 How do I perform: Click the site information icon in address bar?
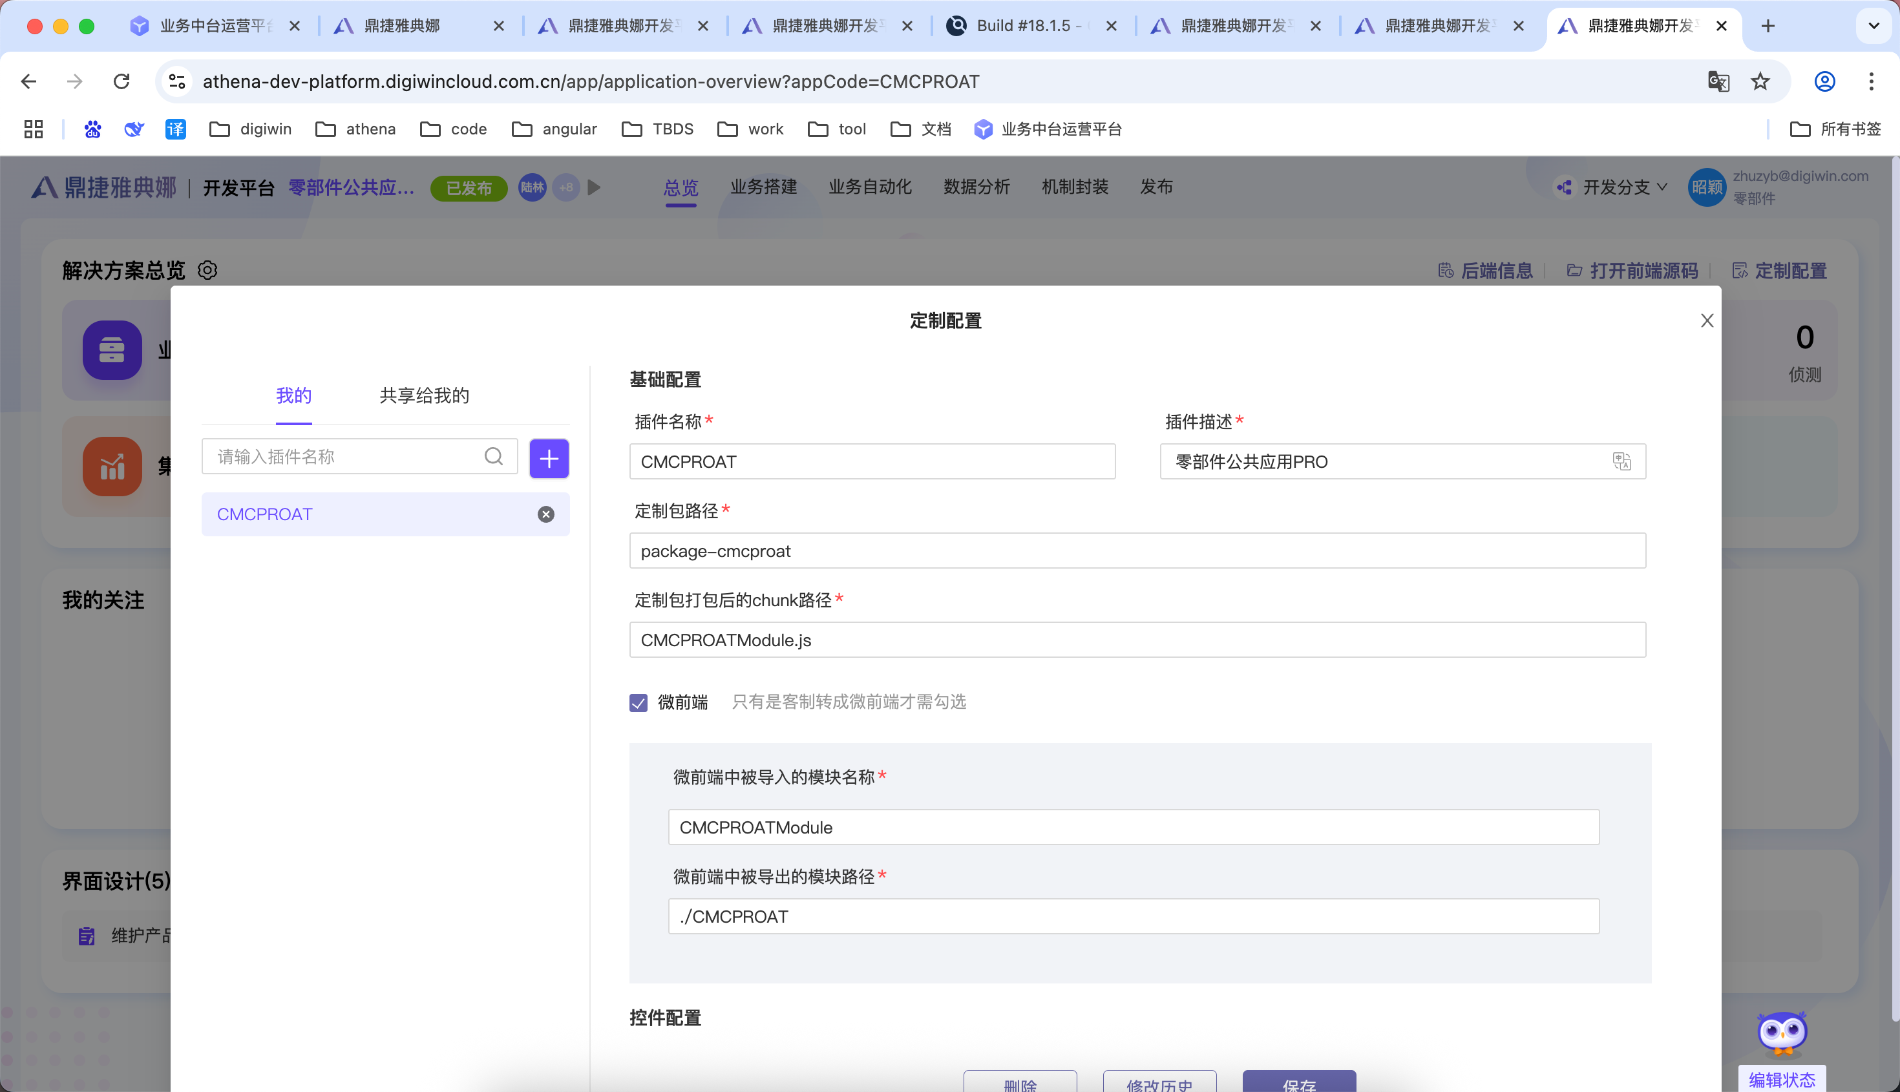point(177,81)
